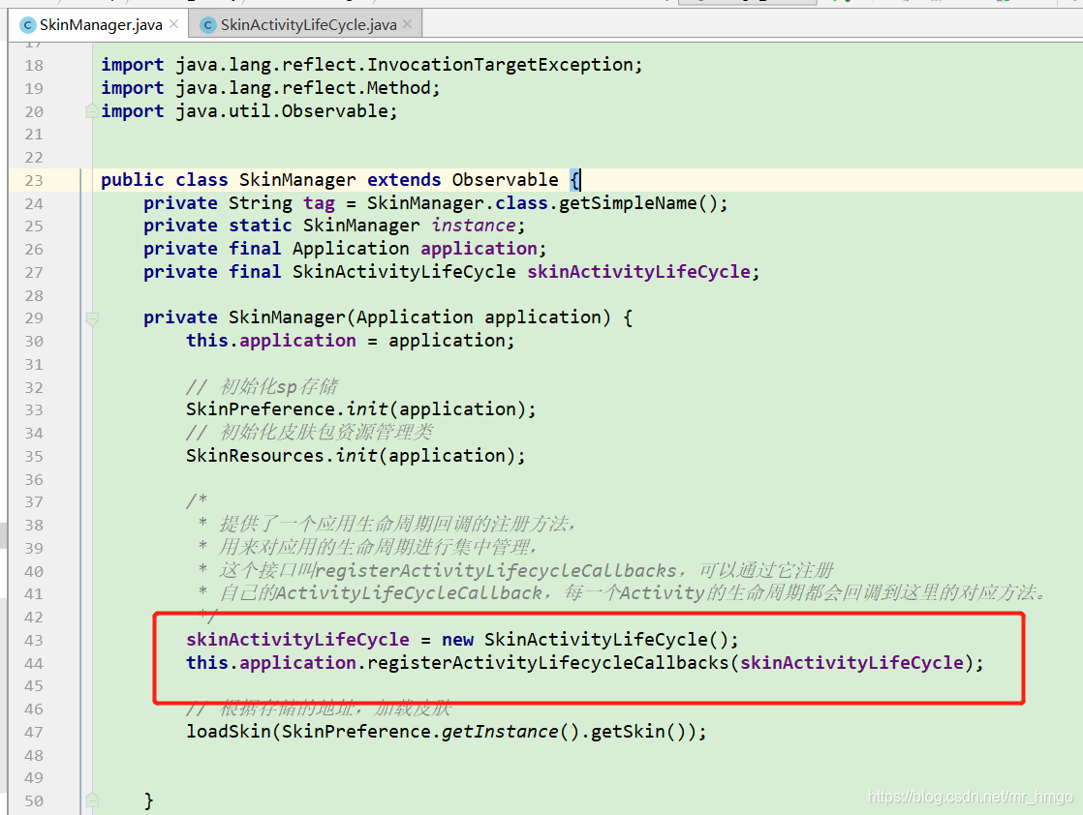This screenshot has height=815, width=1083.
Task: Click 'getSimpleName()' on line 24
Action: coord(638,203)
